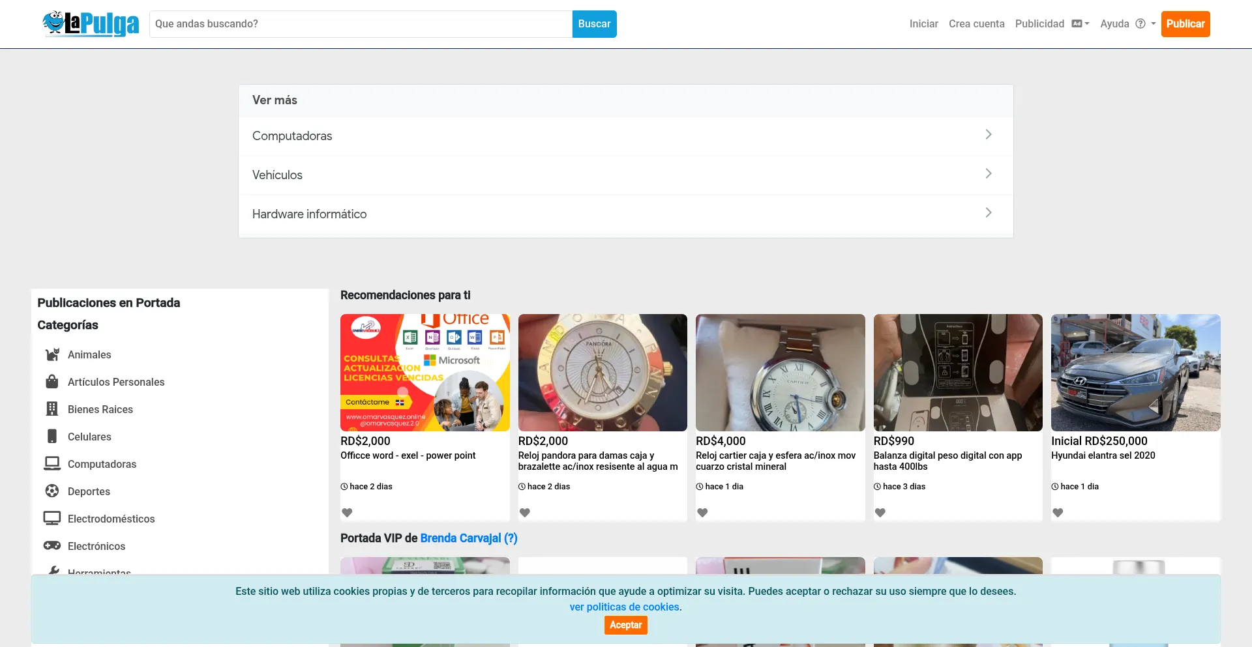This screenshot has height=647, width=1252.
Task: Open the Hyundai Elantra car thumbnail
Action: pos(1136,373)
